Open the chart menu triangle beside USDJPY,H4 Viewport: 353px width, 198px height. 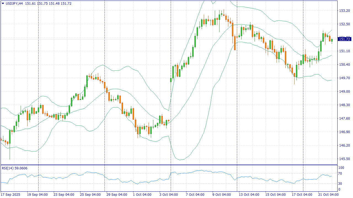coord(3,3)
